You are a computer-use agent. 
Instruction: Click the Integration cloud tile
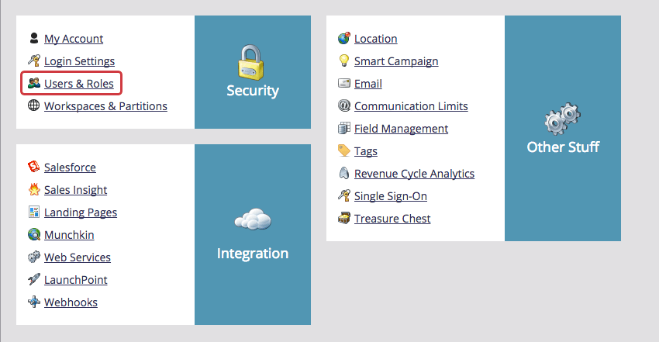click(x=252, y=234)
